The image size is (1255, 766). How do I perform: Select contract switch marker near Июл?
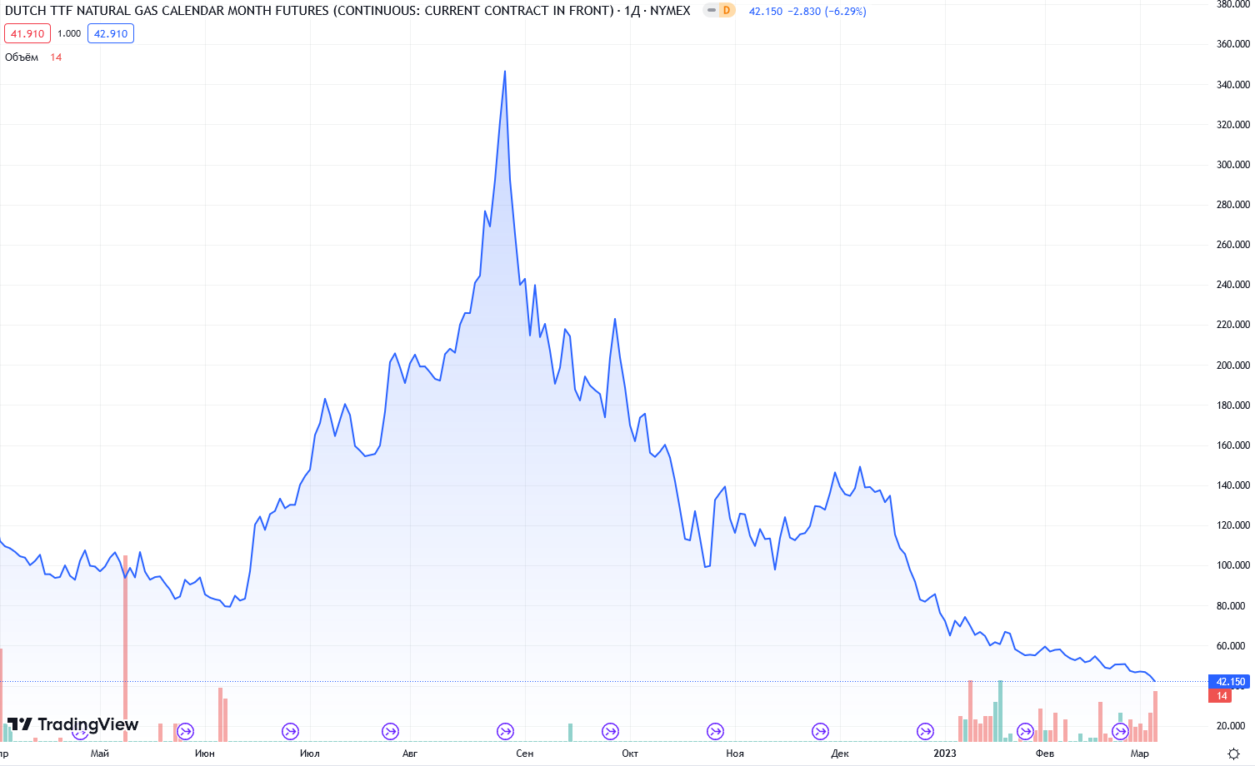pyautogui.click(x=290, y=732)
